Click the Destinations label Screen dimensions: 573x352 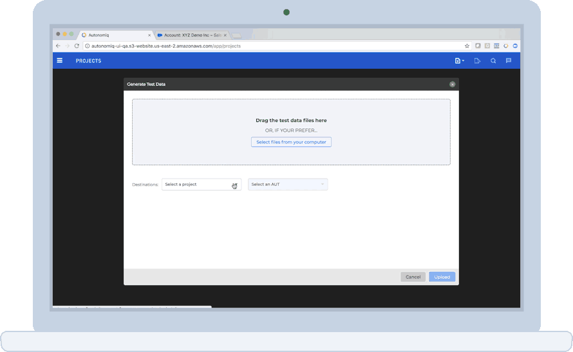(x=145, y=184)
